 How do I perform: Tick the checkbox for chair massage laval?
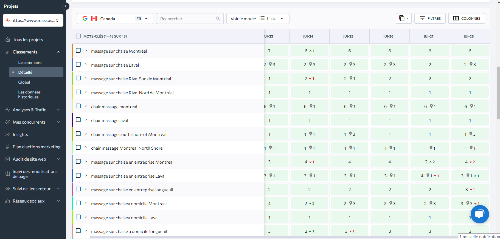78,120
